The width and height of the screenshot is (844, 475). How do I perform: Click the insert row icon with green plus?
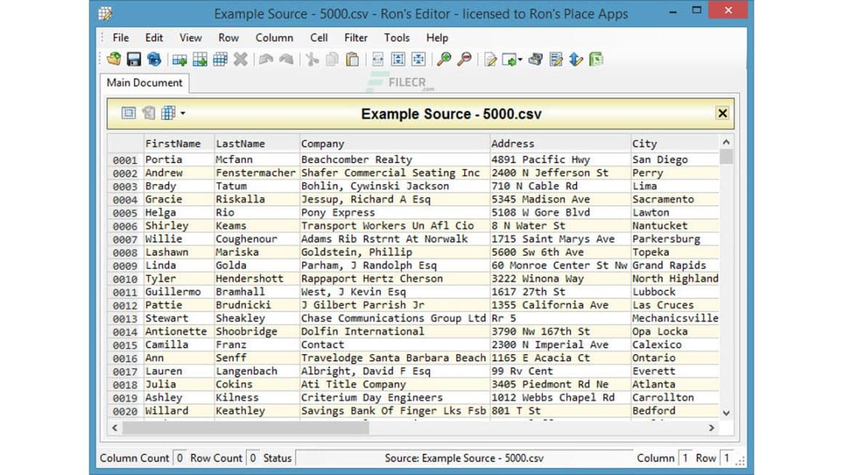tap(180, 59)
